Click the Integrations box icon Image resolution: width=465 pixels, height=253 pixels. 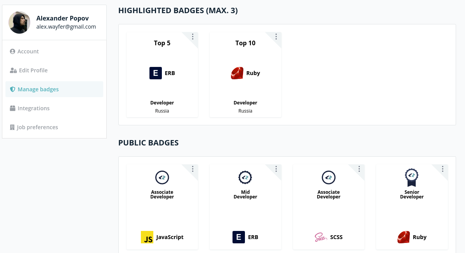click(12, 108)
